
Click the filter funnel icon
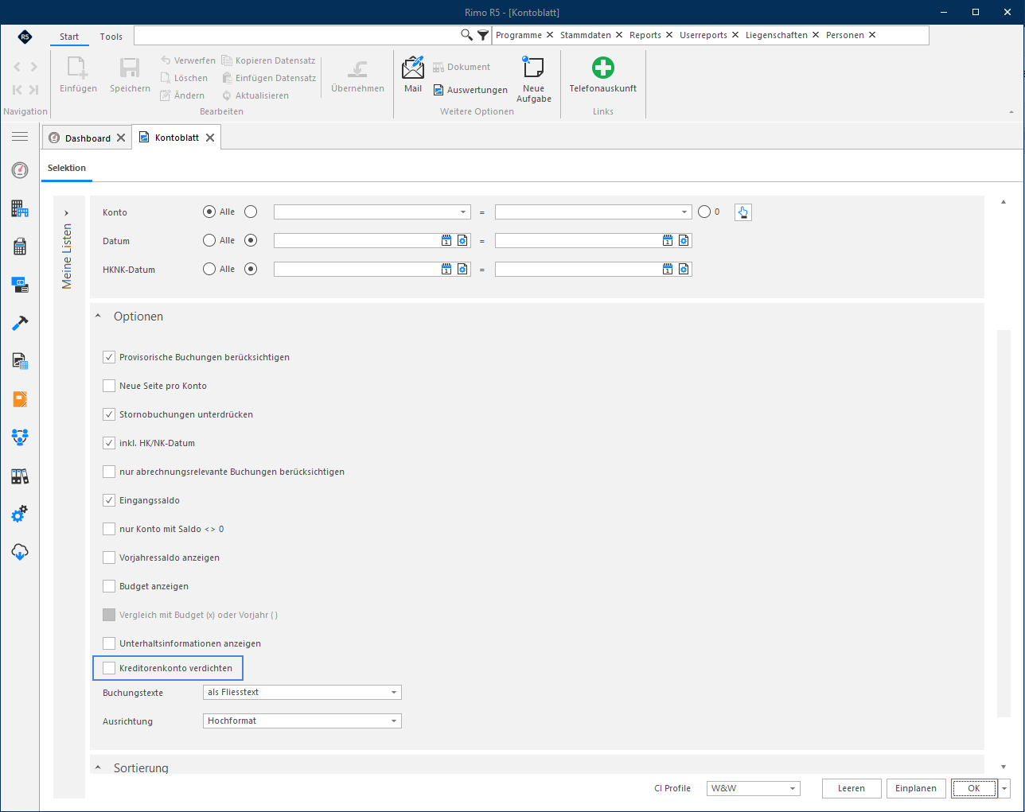pyautogui.click(x=483, y=35)
